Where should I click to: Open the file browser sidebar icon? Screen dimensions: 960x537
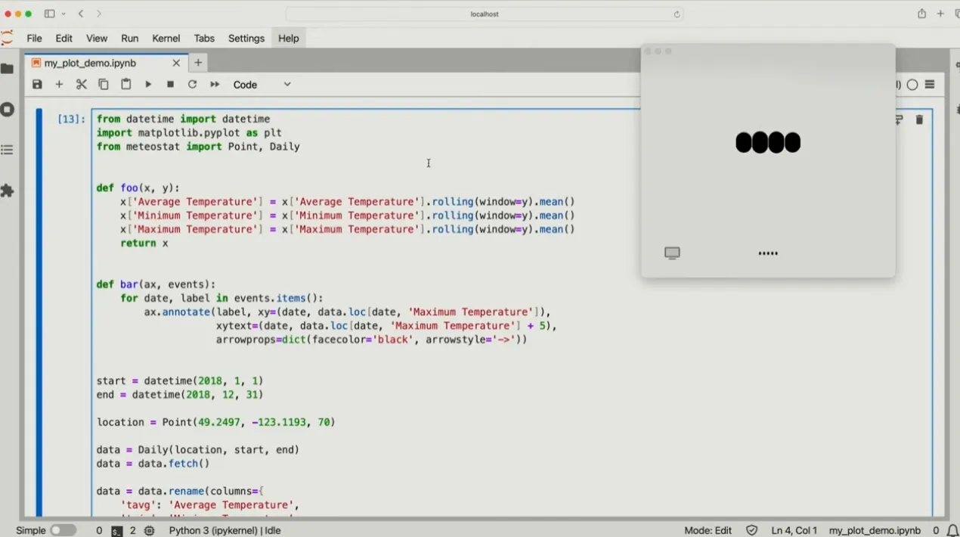click(8, 69)
